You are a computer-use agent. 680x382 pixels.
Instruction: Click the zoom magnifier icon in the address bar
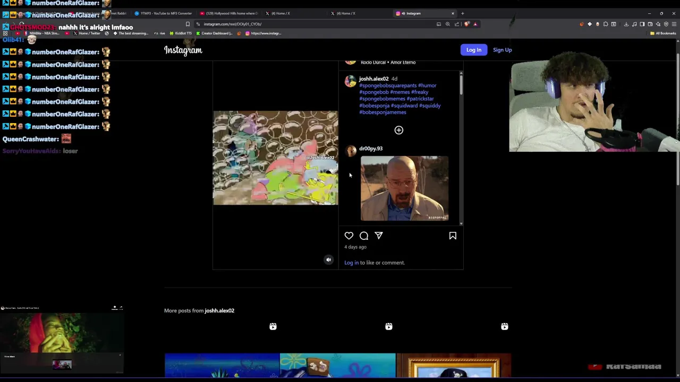pos(448,24)
